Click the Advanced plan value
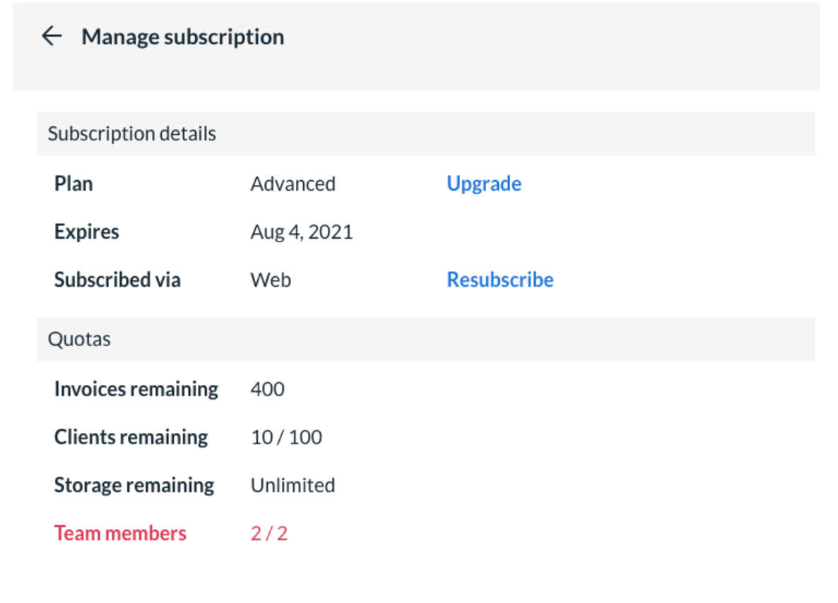This screenshot has height=603, width=838. tap(293, 184)
